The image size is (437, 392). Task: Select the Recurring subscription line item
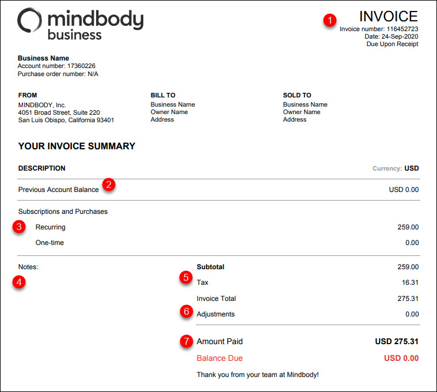[51, 227]
